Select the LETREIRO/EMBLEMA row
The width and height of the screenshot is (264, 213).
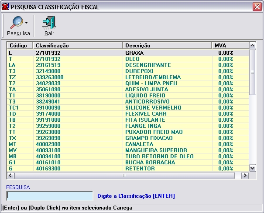128,77
